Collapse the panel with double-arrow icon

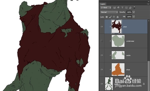(x=148, y=1)
